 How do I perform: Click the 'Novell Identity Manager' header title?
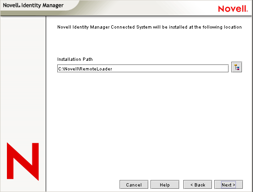pos(33,6)
